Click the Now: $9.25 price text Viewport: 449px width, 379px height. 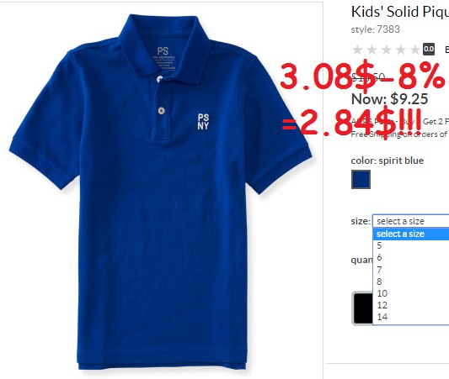[389, 99]
